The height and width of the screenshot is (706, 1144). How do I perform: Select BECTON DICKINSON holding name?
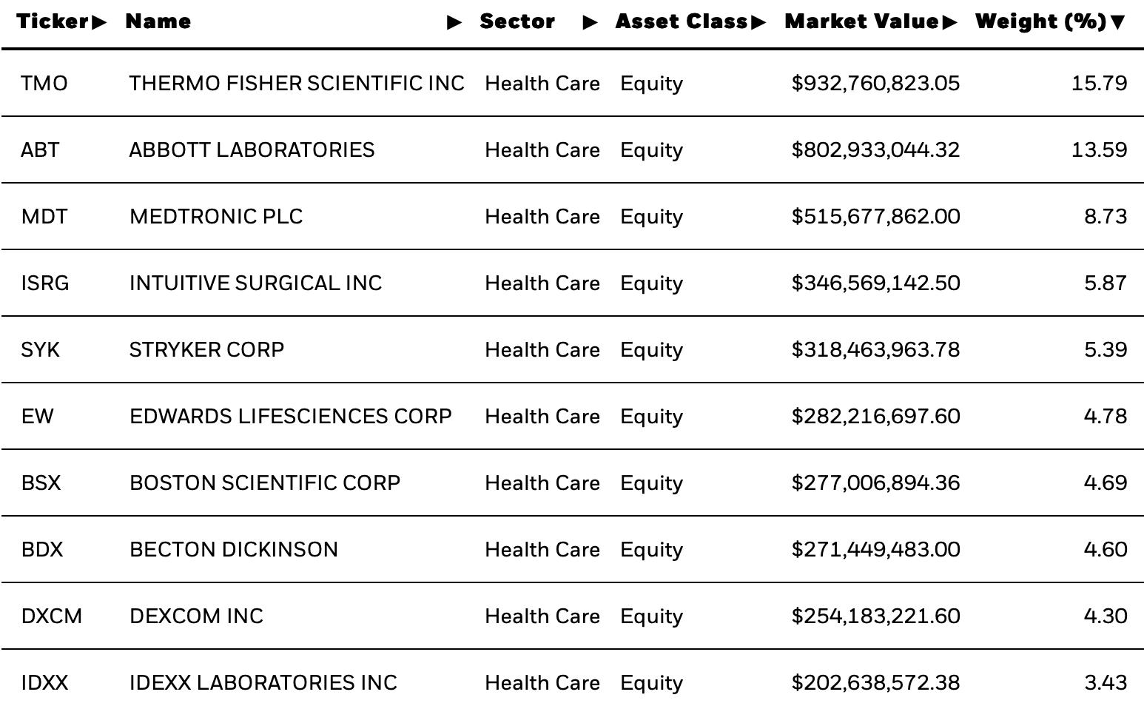coord(234,550)
